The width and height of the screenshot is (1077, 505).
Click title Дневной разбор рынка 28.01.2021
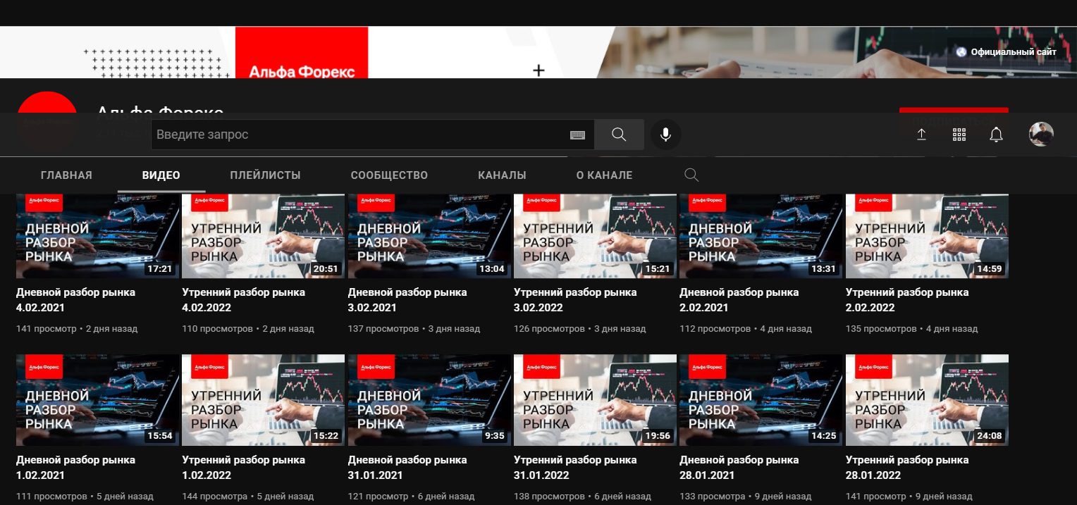[x=739, y=468]
